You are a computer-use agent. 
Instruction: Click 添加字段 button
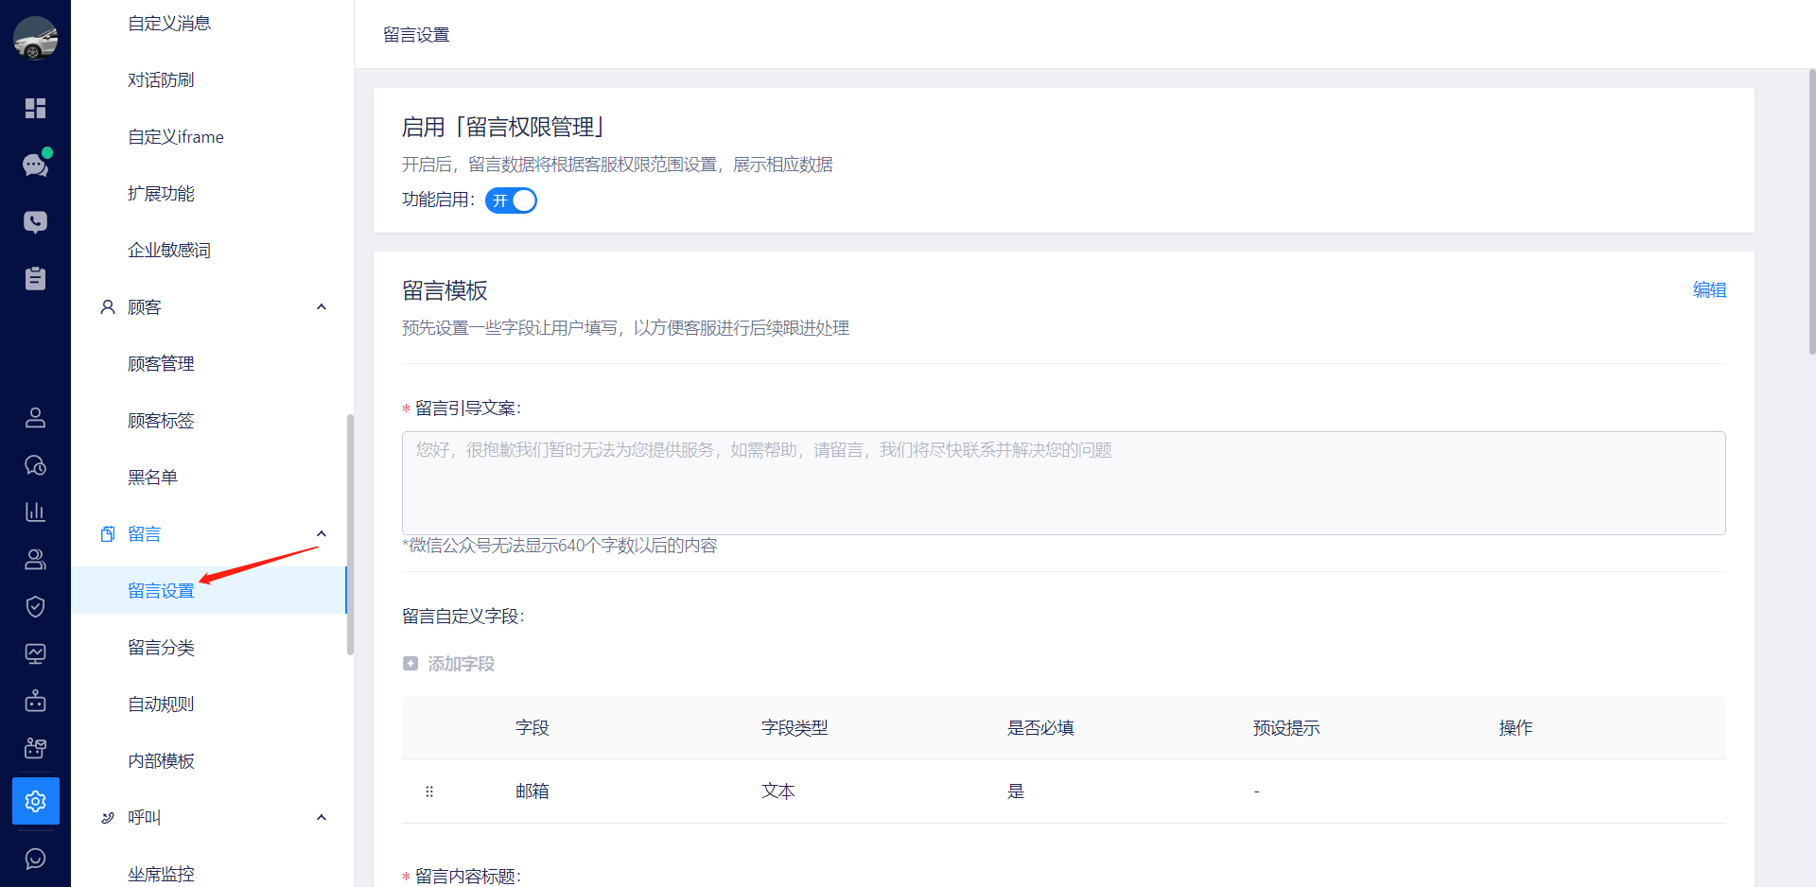click(449, 664)
